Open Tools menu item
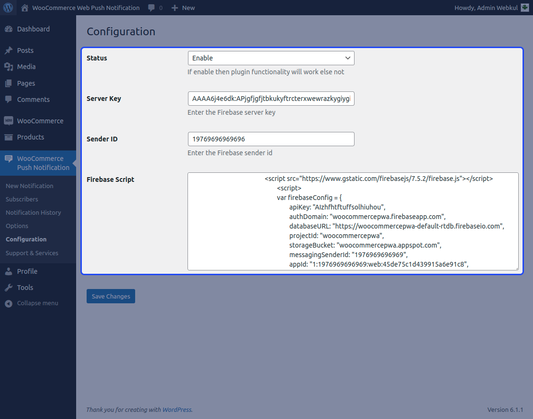Image resolution: width=533 pixels, height=419 pixels. point(25,288)
